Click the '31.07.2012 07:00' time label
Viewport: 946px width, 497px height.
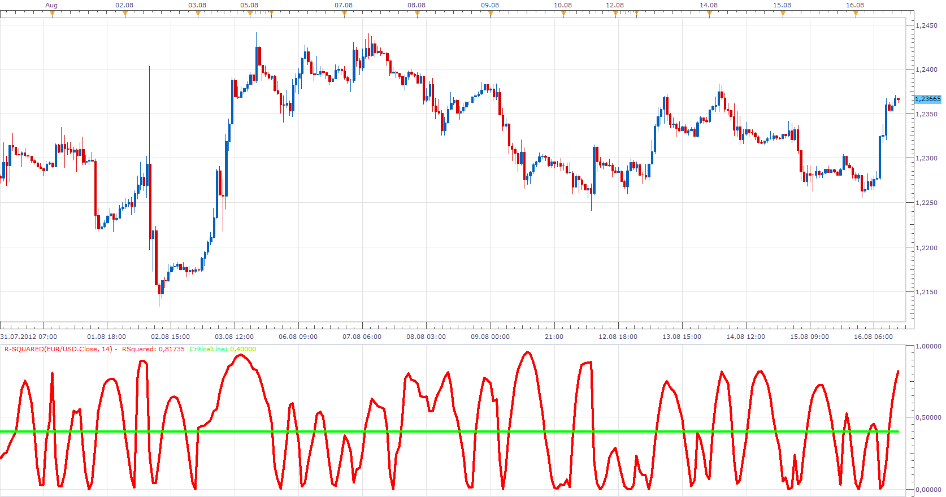pyautogui.click(x=29, y=337)
